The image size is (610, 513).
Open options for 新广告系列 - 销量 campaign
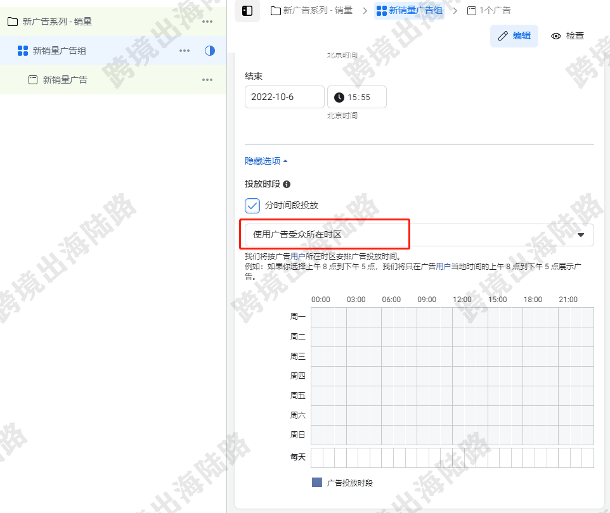coord(207,22)
